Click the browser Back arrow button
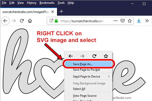152x101 pixels. [x=6, y=21]
